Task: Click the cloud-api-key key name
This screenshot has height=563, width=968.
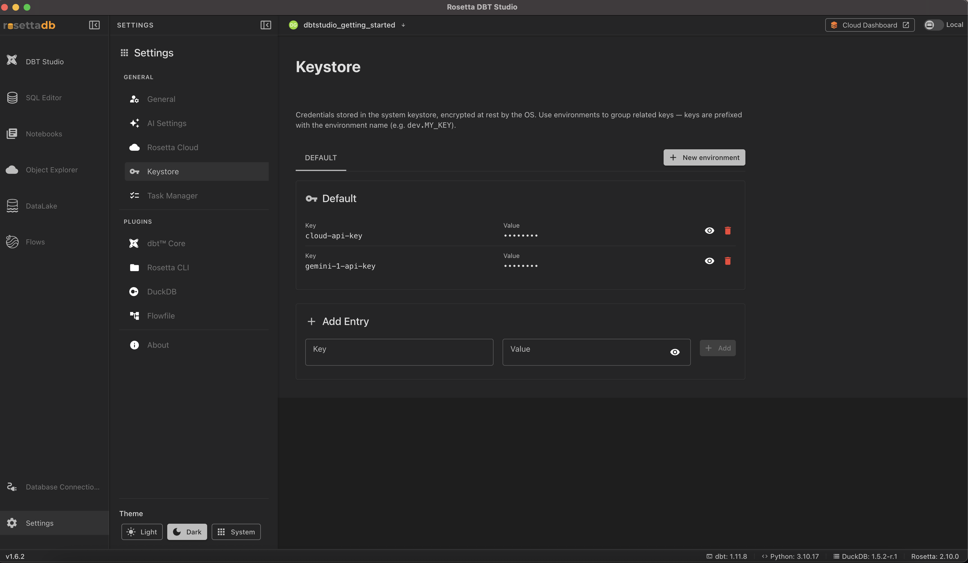Action: point(333,235)
